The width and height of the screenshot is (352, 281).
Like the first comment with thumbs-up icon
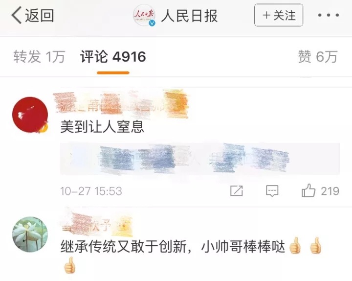(x=308, y=190)
